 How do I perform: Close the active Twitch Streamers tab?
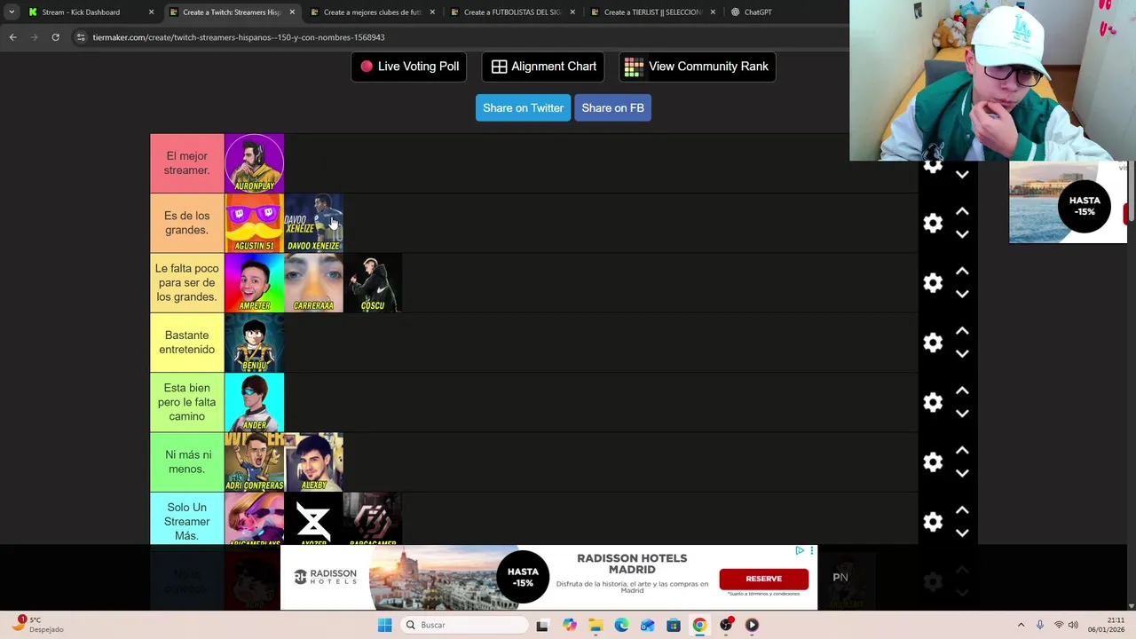coord(291,12)
